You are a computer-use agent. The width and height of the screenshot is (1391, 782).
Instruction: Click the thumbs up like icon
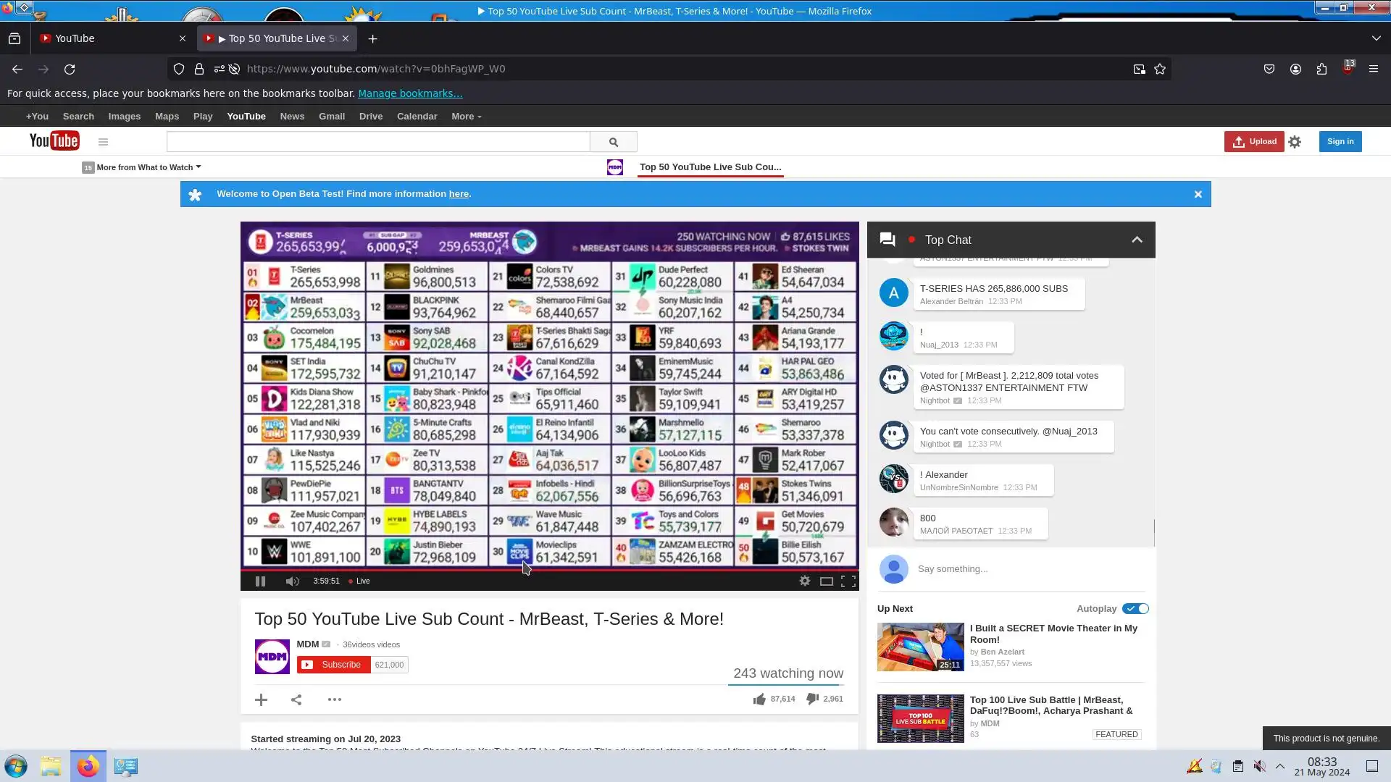pos(759,699)
